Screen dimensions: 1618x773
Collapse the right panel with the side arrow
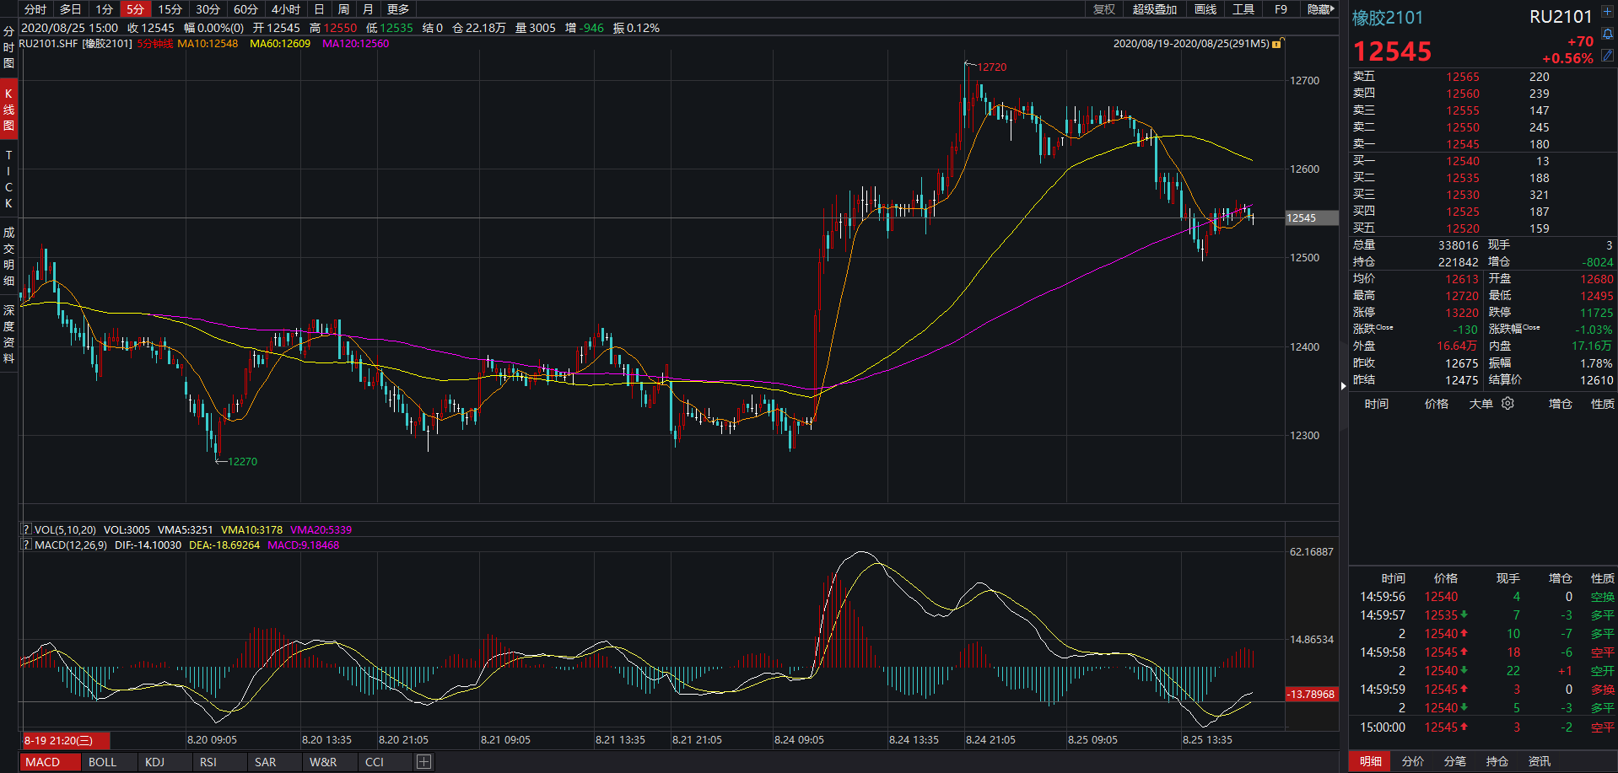coord(1343,386)
